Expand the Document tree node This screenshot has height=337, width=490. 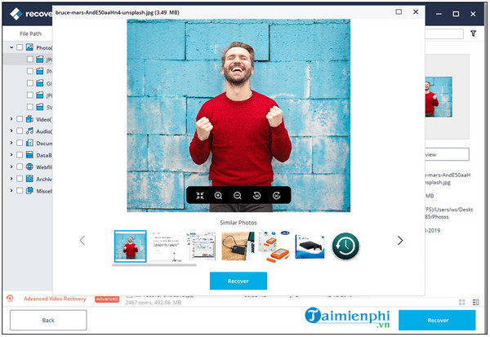11,143
